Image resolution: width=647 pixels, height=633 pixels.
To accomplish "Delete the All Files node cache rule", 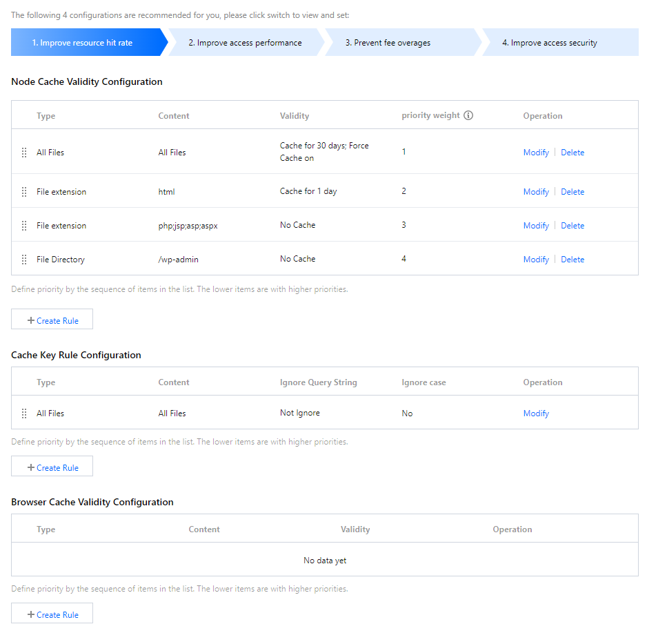I will 573,153.
